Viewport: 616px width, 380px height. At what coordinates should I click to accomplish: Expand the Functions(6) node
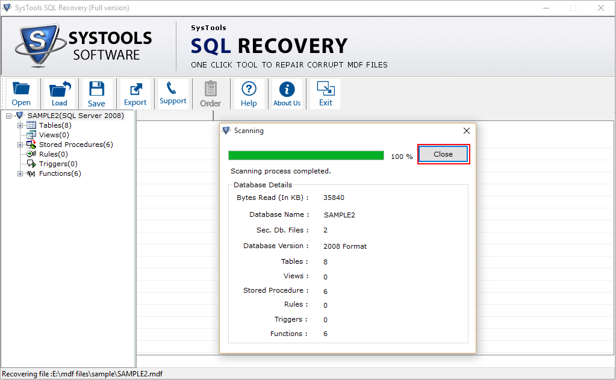pos(20,173)
